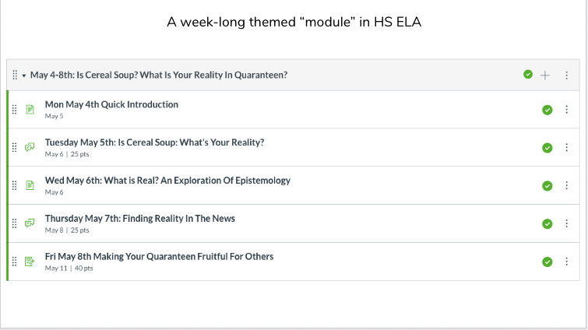
Task: Toggle published status of Wed May 6th item
Action: coord(547,185)
